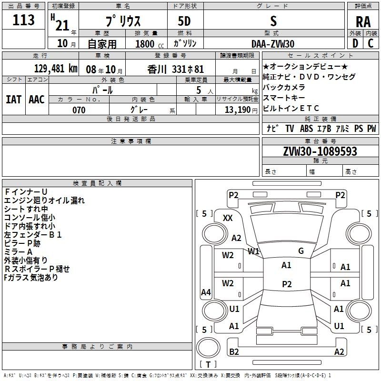Select the seating capacity 5 人
This screenshot has width=381, height=381.
pyautogui.click(x=205, y=90)
